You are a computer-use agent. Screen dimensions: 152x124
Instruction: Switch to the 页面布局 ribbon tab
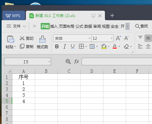[x=67, y=26]
